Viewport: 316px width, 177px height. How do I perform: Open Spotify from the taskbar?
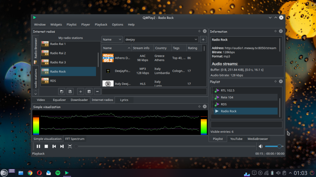58,173
